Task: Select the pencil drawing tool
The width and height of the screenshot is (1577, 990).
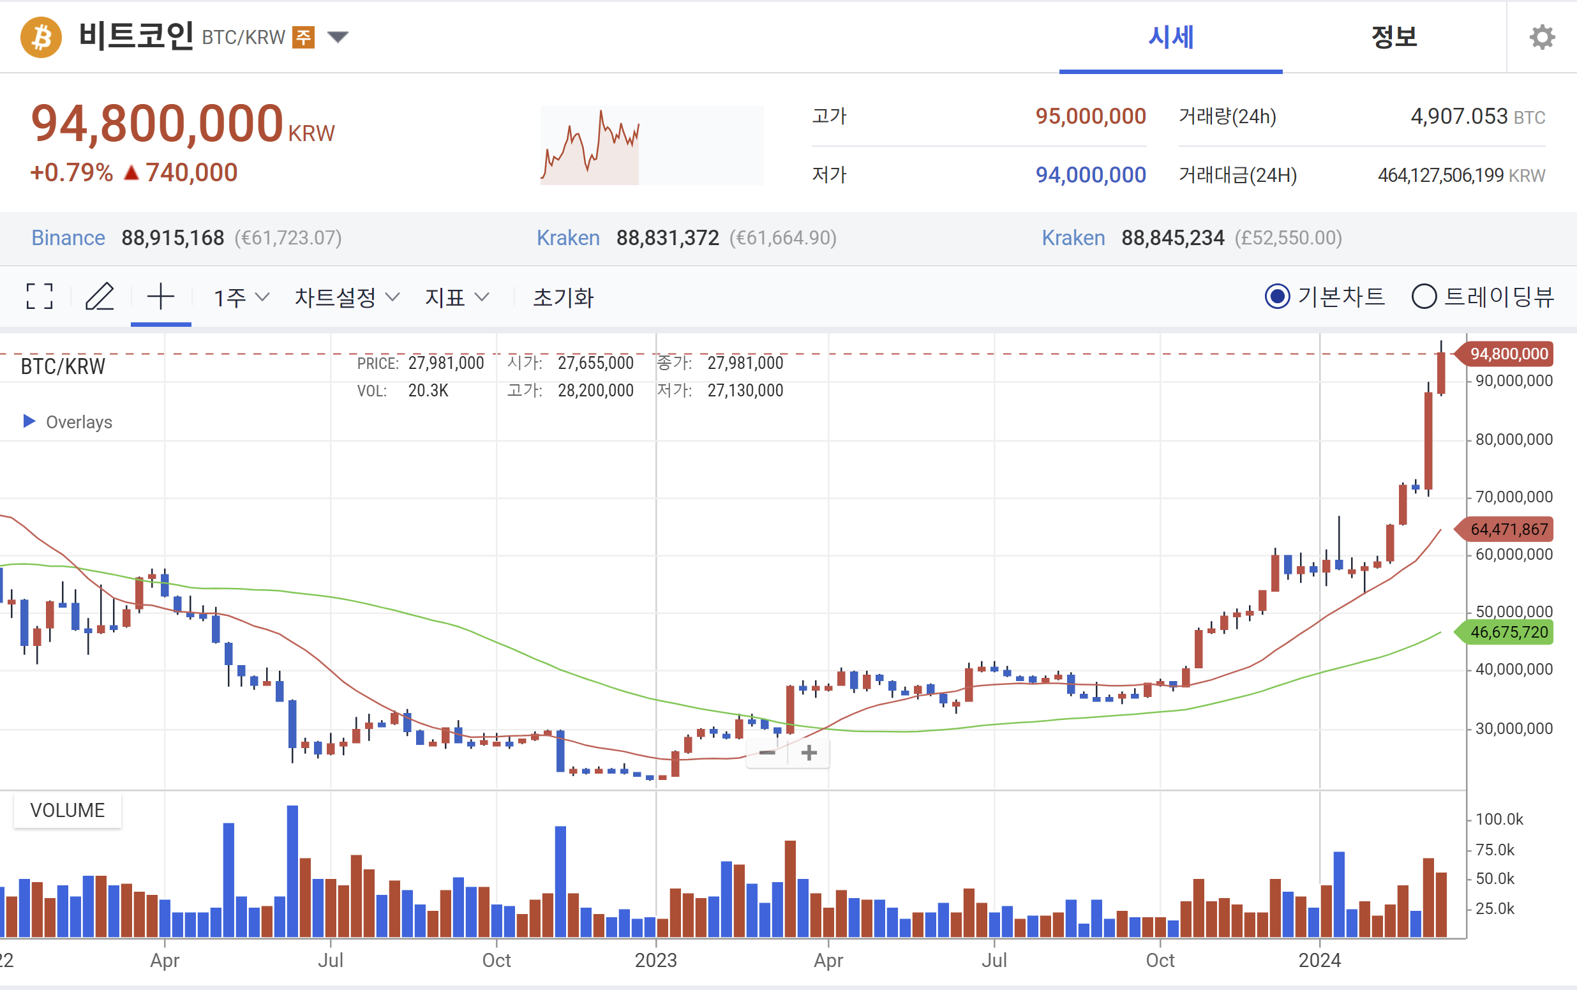Action: click(100, 297)
